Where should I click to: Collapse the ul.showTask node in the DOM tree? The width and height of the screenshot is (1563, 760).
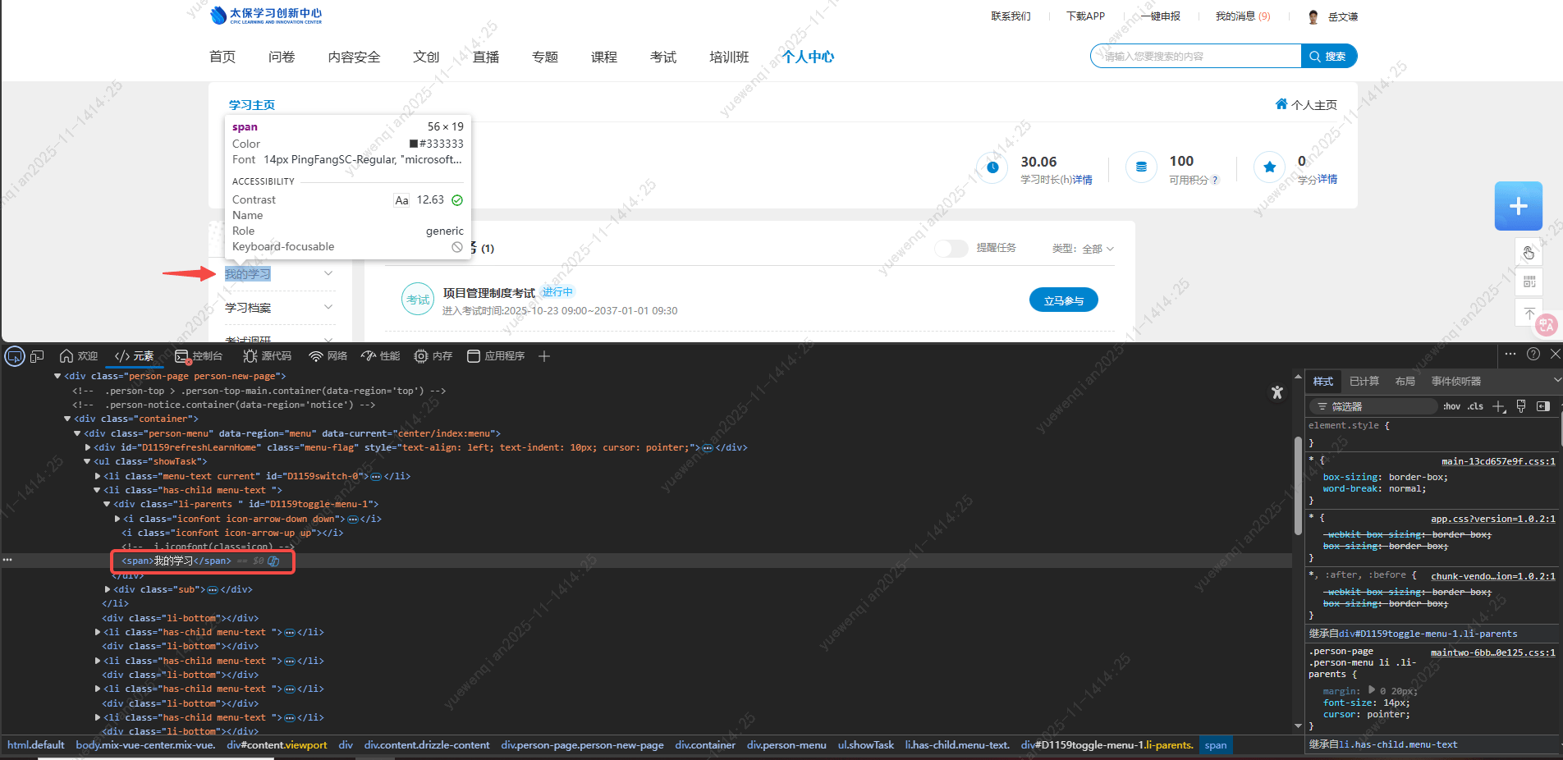87,461
